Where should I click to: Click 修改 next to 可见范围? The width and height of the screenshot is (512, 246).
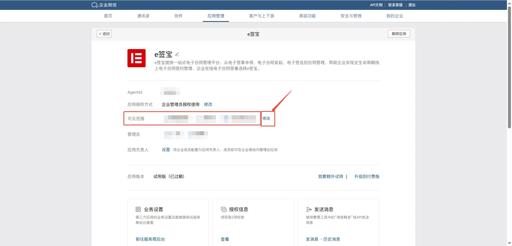(x=266, y=118)
